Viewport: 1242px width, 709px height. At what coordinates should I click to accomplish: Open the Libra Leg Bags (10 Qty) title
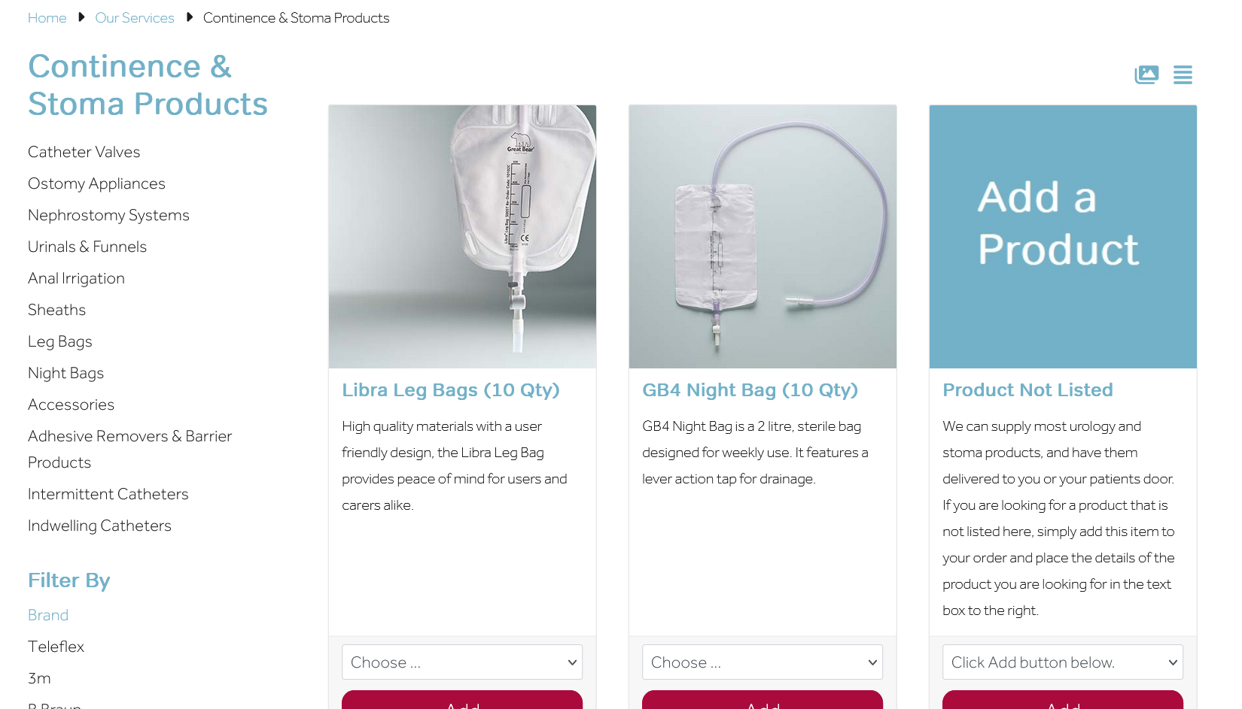click(x=451, y=390)
